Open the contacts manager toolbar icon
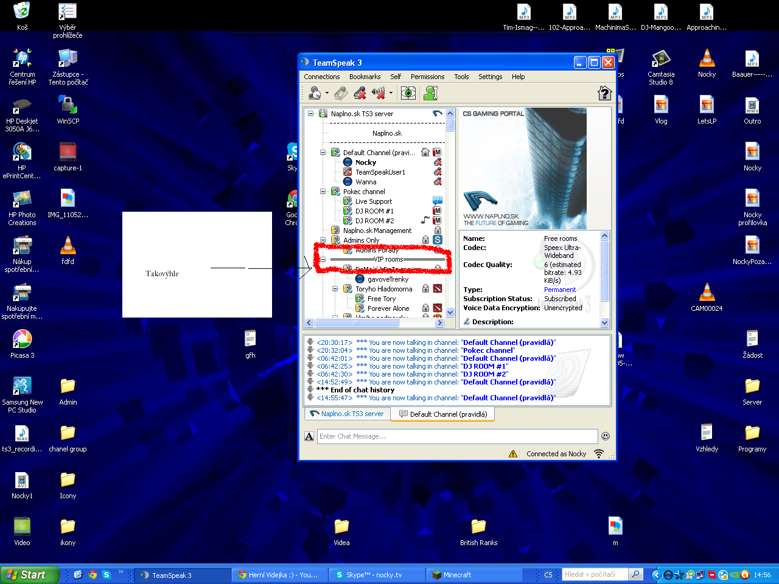Image resolution: width=779 pixels, height=584 pixels. [x=431, y=93]
